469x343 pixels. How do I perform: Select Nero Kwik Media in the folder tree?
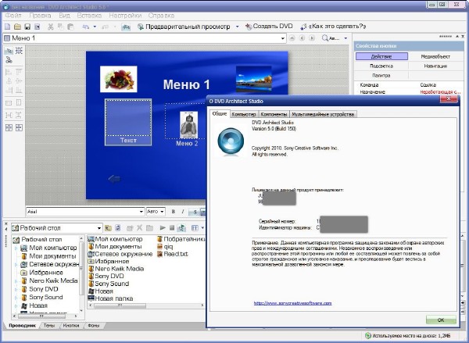pyautogui.click(x=53, y=280)
